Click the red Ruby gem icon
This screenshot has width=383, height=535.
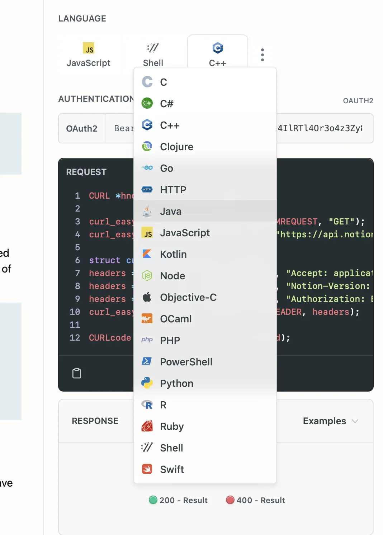tap(147, 426)
